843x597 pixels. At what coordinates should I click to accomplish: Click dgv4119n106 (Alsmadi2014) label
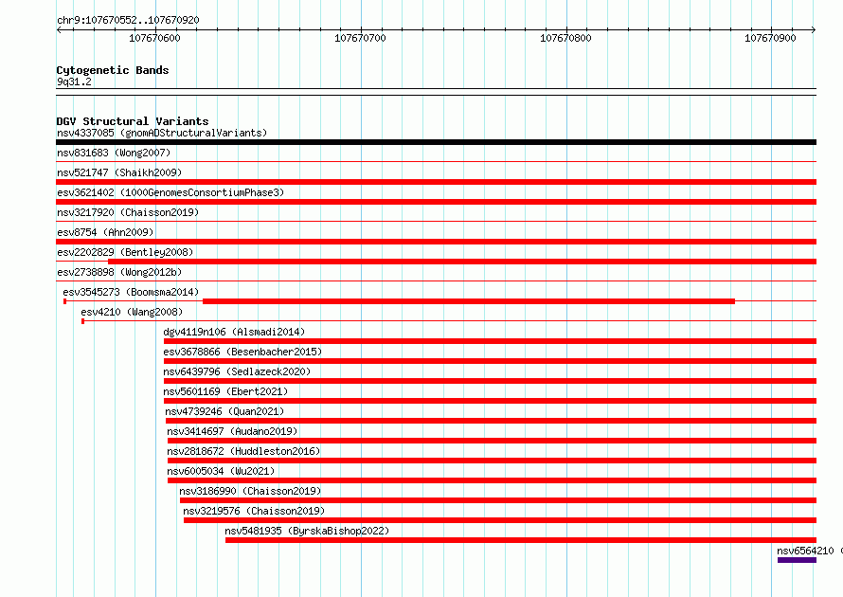234,332
